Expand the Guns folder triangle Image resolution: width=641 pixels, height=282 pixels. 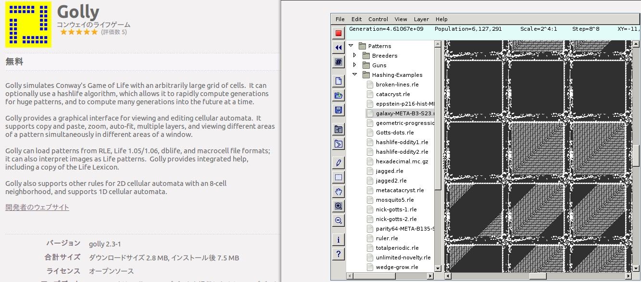[x=355, y=65]
